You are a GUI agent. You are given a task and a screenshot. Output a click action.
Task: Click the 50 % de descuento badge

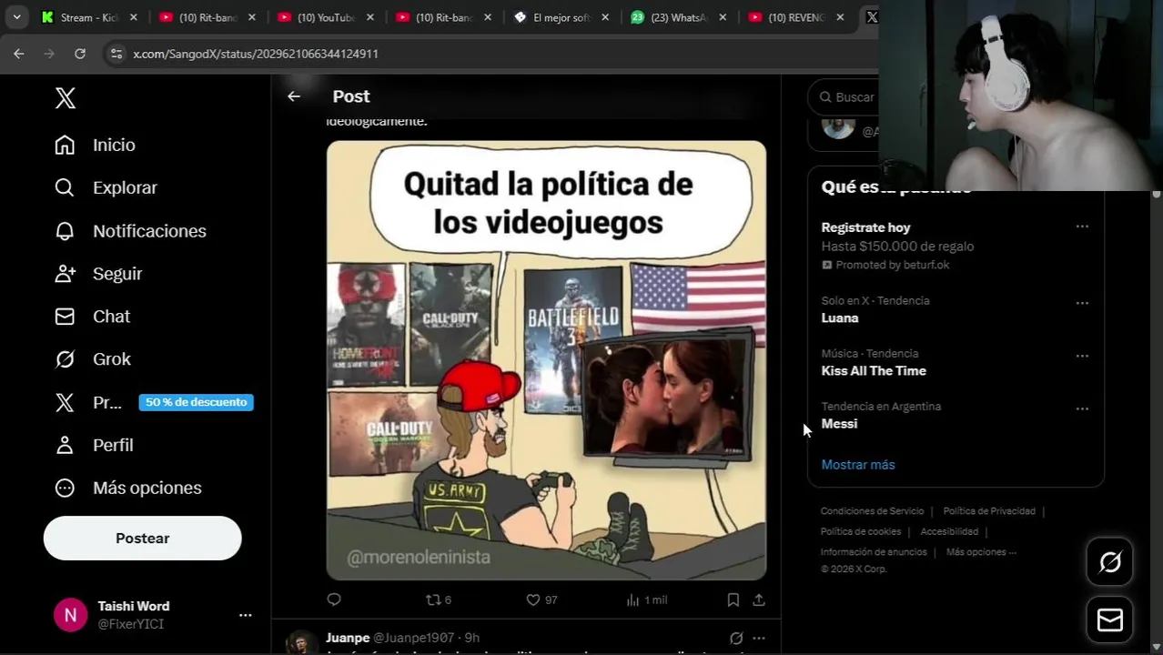coord(197,402)
